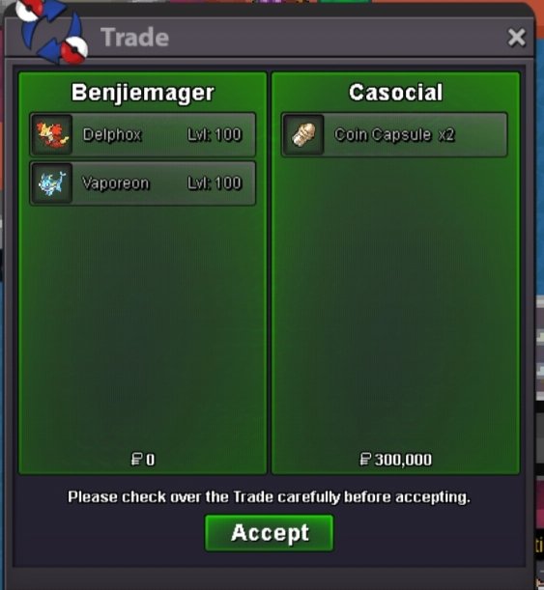Click the Delphox sprite icon

(x=52, y=135)
